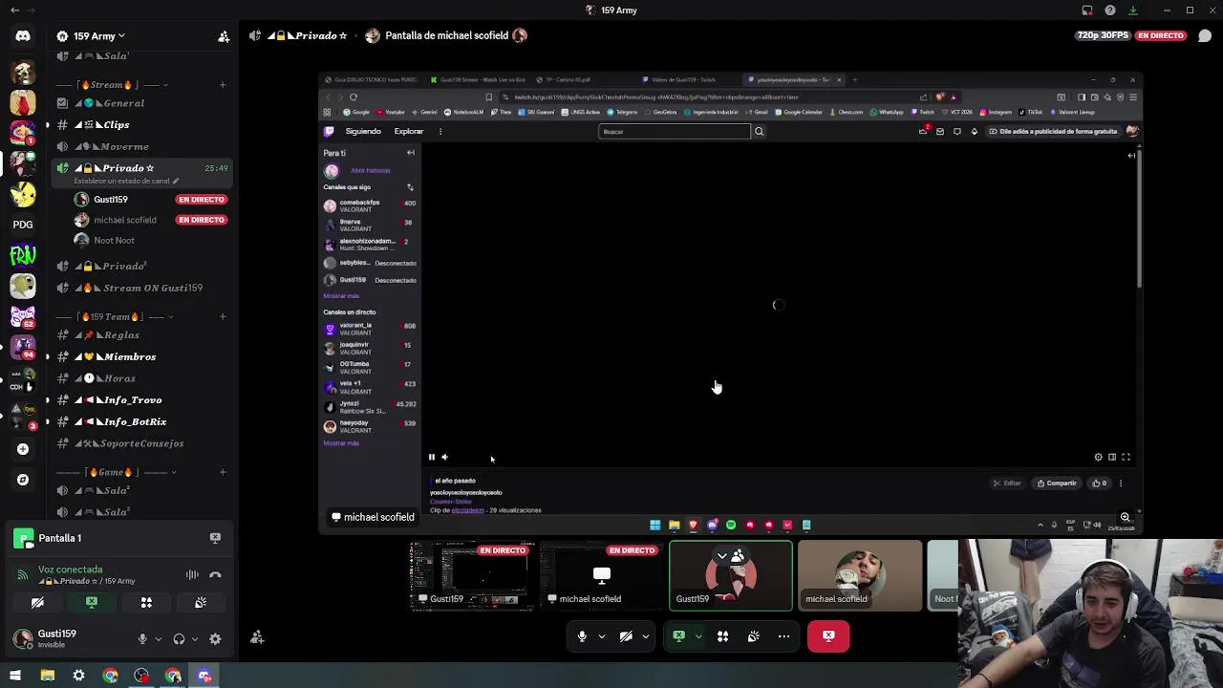Image resolution: width=1223 pixels, height=688 pixels.
Task: Click red stop streaming button
Action: point(828,636)
